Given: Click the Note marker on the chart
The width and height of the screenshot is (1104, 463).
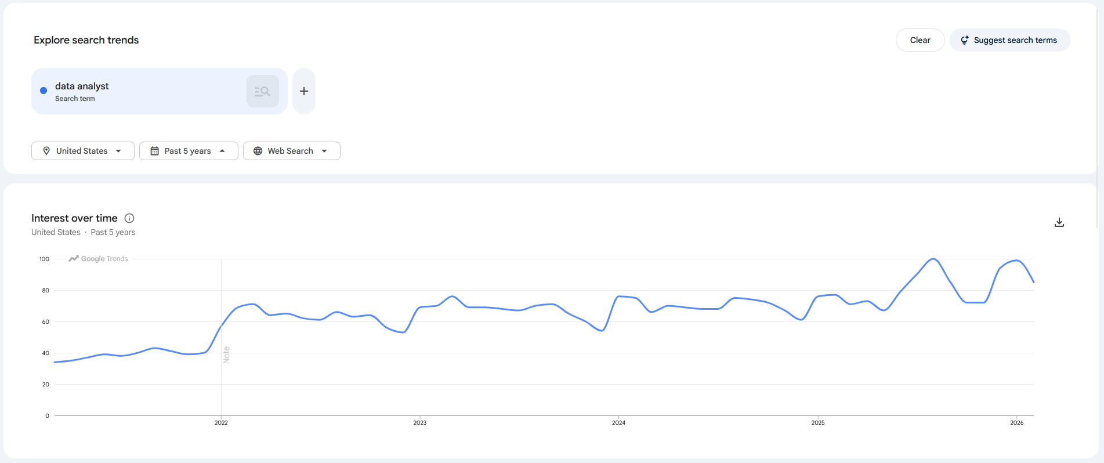Looking at the screenshot, I should pyautogui.click(x=226, y=355).
